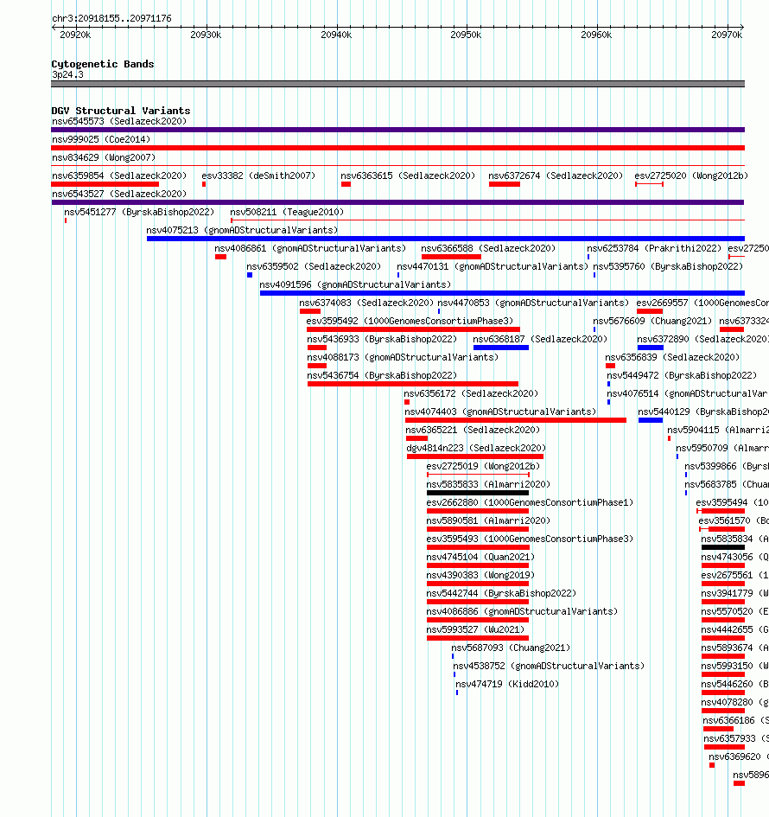Click esv3595492 (1000GenomesConsortiumPhase3) label
The image size is (769, 817).
(x=410, y=321)
